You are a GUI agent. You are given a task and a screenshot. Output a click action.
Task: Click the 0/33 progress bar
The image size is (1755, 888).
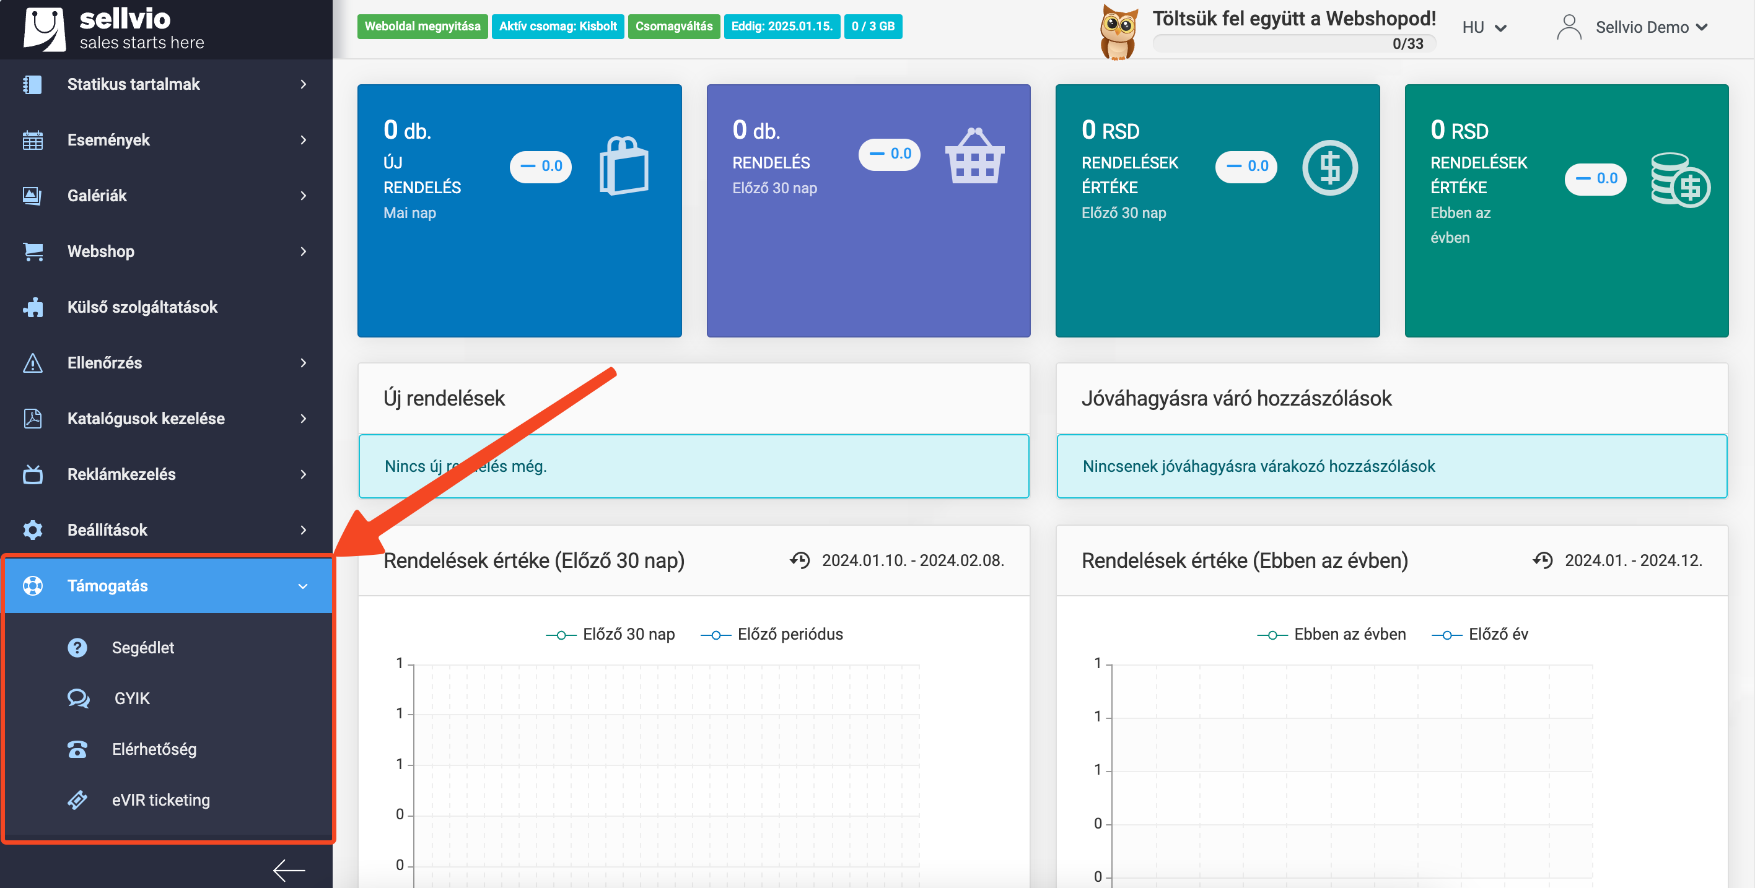(1293, 43)
